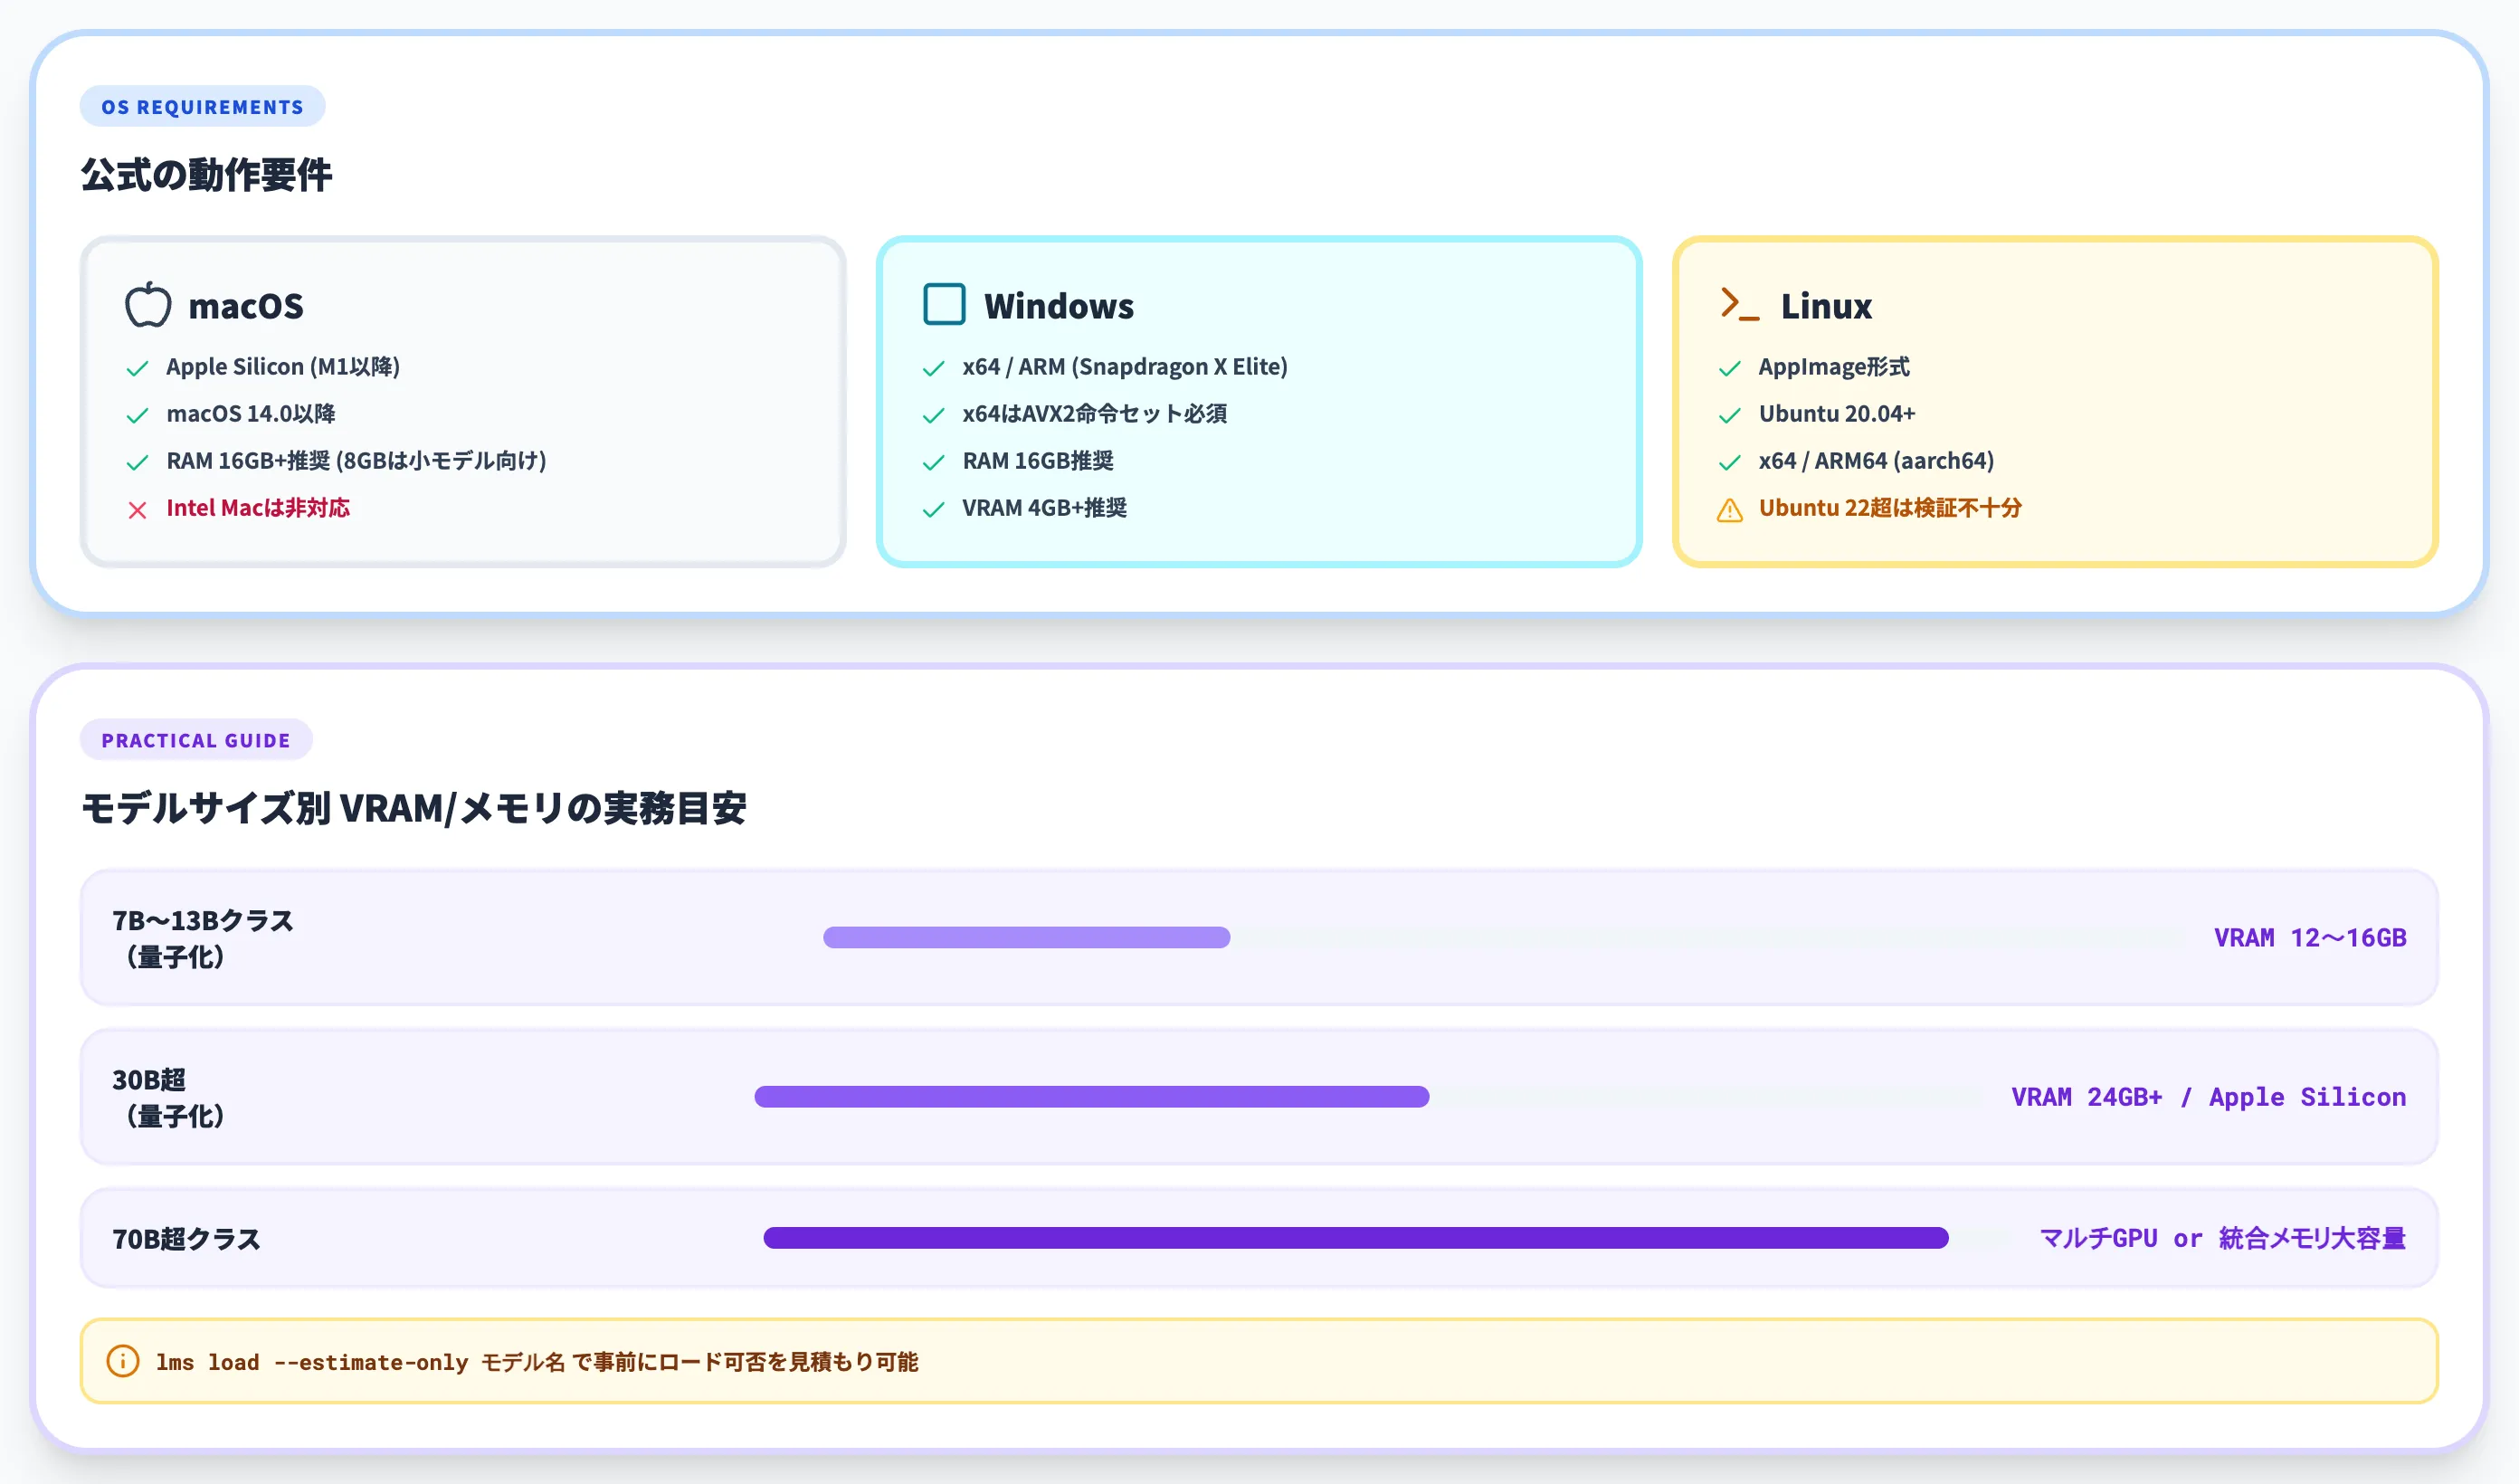The image size is (2519, 1484).
Task: Click the Ubuntu 20.04+ list item
Action: point(1836,414)
